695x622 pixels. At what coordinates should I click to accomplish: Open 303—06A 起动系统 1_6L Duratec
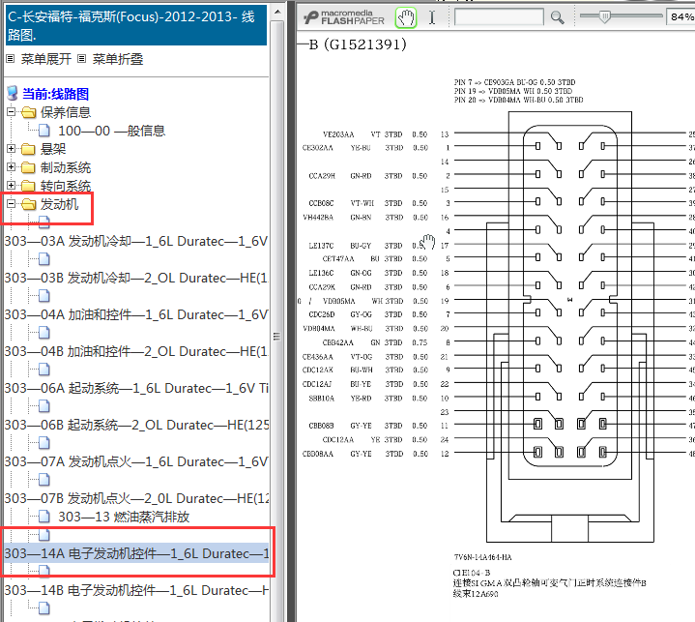click(x=136, y=389)
